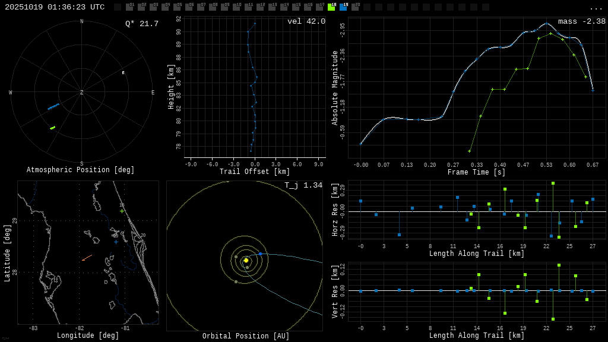Toggle the green station 18 box
This screenshot has height=342, width=608.
[331, 7]
